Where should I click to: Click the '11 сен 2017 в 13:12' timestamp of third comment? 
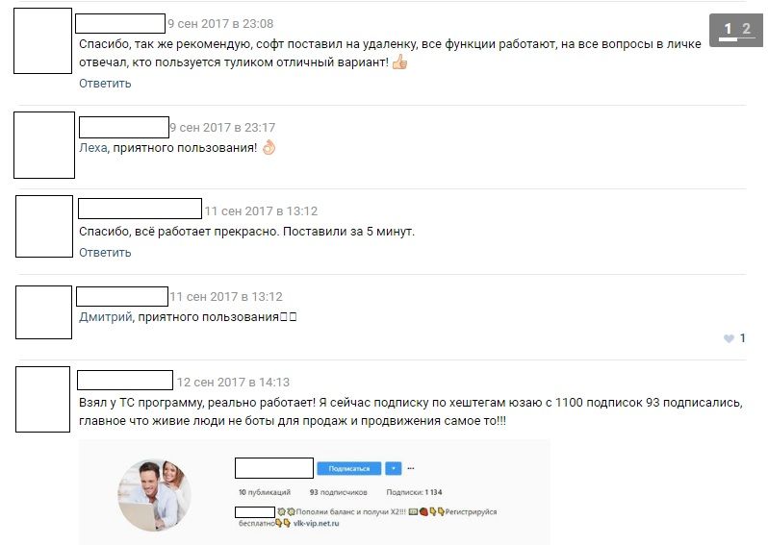261,211
